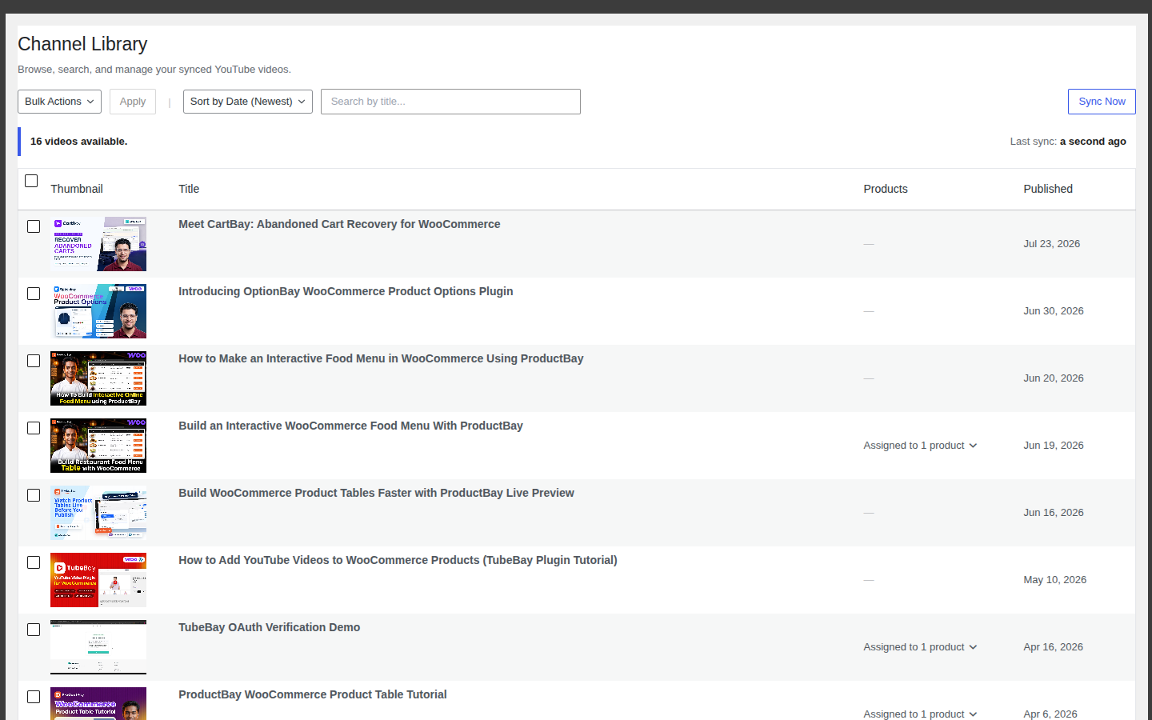The height and width of the screenshot is (720, 1152).
Task: Check the Introducing OptionBay video checkbox
Action: (34, 294)
